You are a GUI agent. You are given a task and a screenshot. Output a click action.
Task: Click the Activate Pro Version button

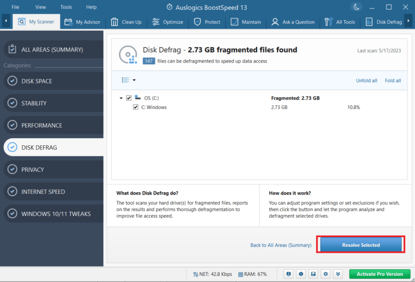[x=379, y=274]
